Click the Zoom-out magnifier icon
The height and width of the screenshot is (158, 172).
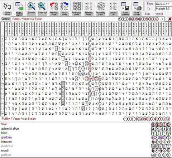click(42, 6)
